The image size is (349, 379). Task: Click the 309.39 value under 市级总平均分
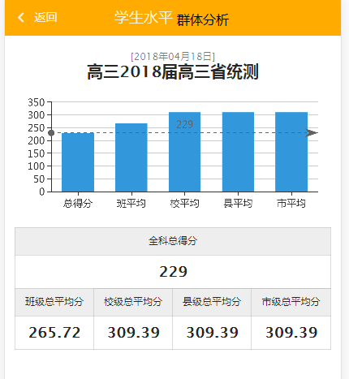(291, 333)
